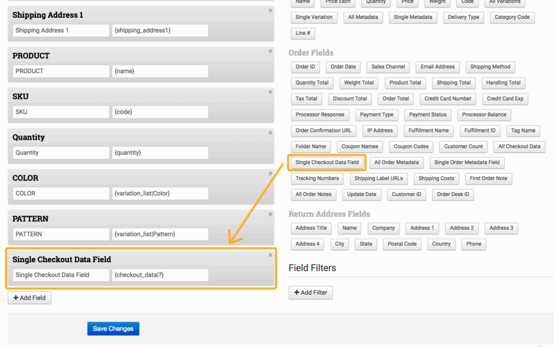Remove the SKU field using its X icon
The image size is (554, 347).
click(x=270, y=92)
